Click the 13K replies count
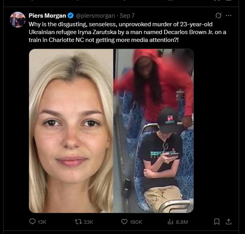Image resolution: width=245 pixels, height=234 pixels. (x=42, y=222)
